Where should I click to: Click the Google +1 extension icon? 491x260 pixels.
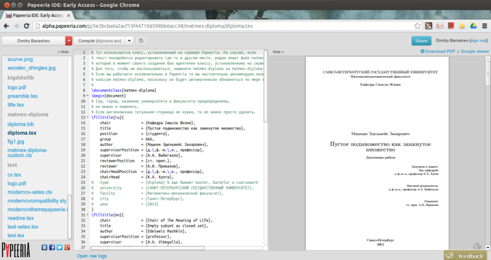click(x=439, y=26)
